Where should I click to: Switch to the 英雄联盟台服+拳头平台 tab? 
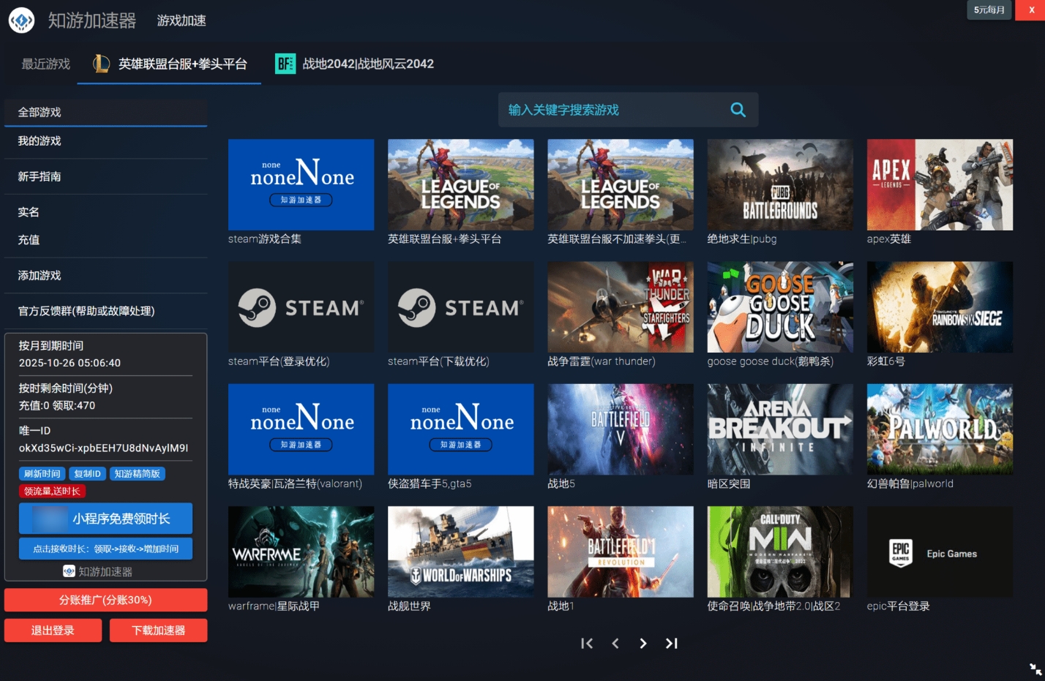point(169,64)
